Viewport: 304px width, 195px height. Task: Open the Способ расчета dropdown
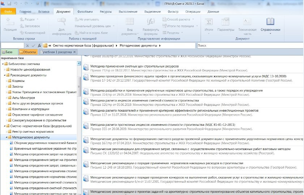(x=178, y=20)
